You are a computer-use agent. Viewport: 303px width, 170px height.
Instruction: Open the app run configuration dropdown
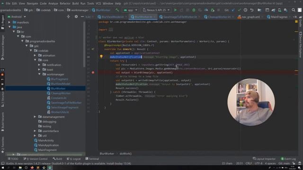point(131,10)
